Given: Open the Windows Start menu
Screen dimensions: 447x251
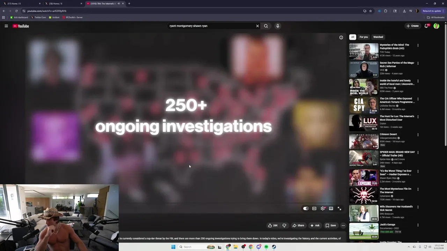Looking at the screenshot, I should coord(173,247).
